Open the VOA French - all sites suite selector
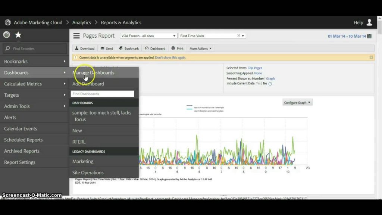Image resolution: width=382 pixels, height=215 pixels. pos(148,35)
